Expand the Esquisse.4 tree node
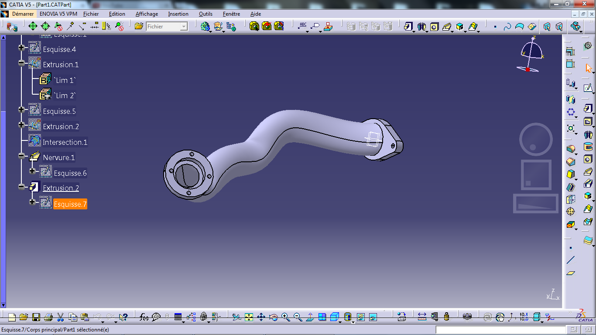The width and height of the screenshot is (596, 335). (x=21, y=48)
